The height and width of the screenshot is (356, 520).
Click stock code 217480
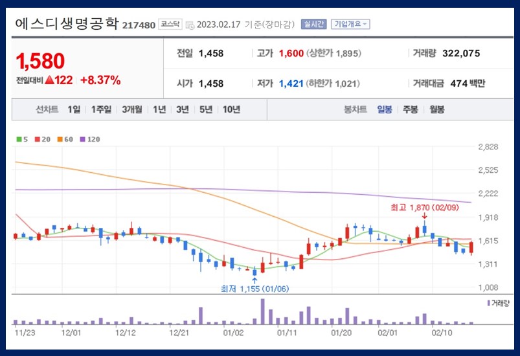[x=139, y=25]
